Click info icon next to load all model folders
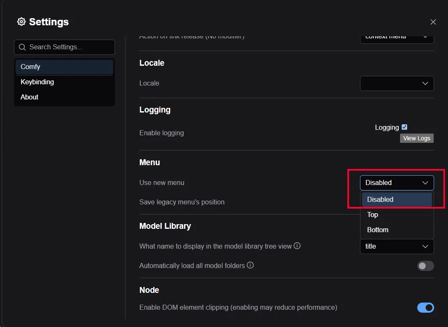 [250, 265]
